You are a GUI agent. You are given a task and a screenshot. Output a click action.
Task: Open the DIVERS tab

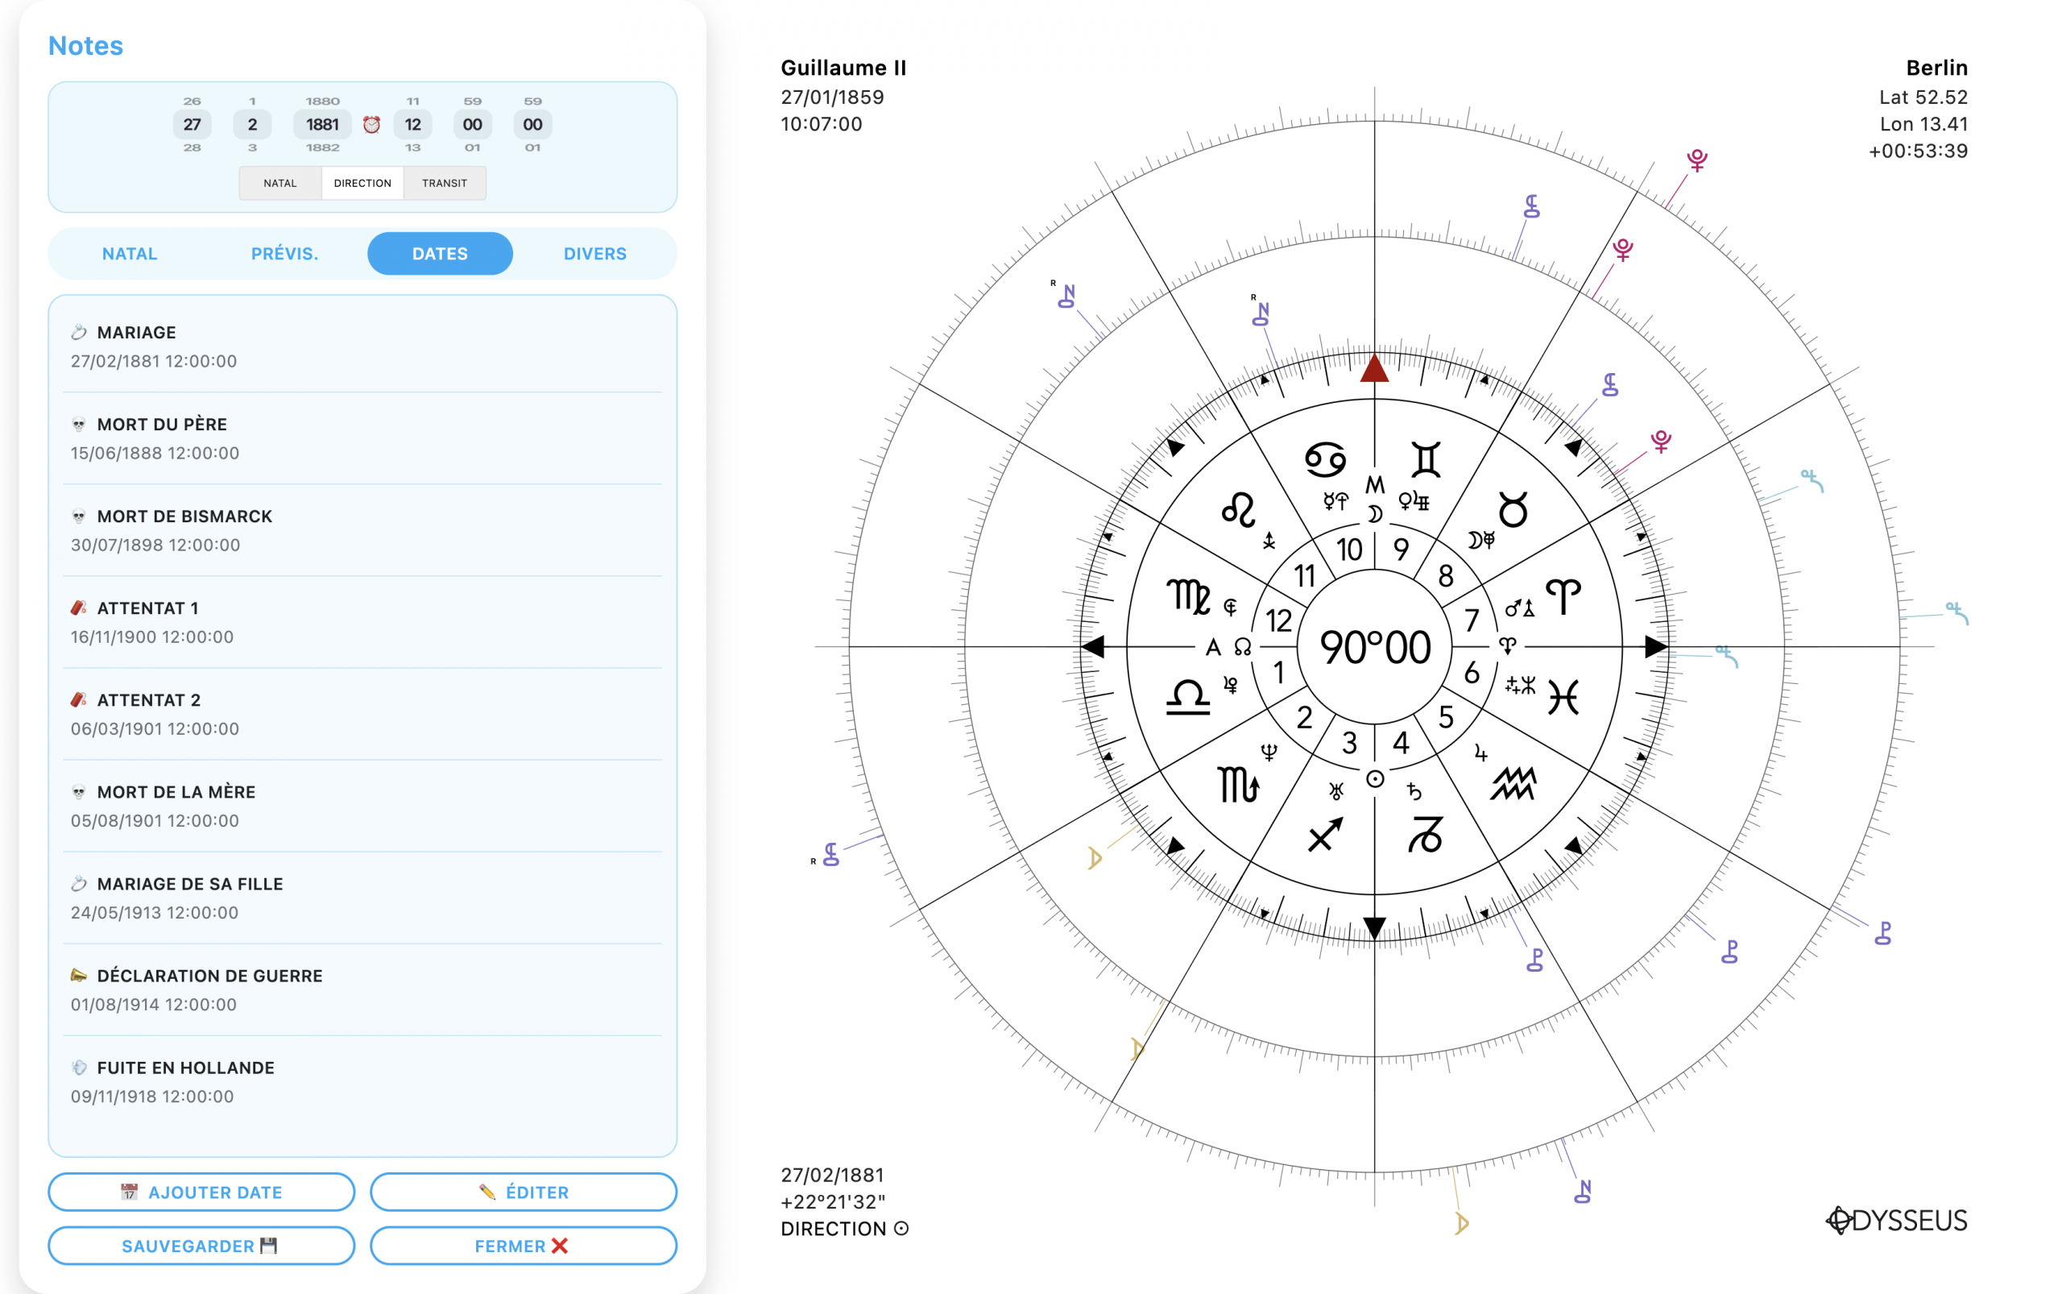click(594, 254)
